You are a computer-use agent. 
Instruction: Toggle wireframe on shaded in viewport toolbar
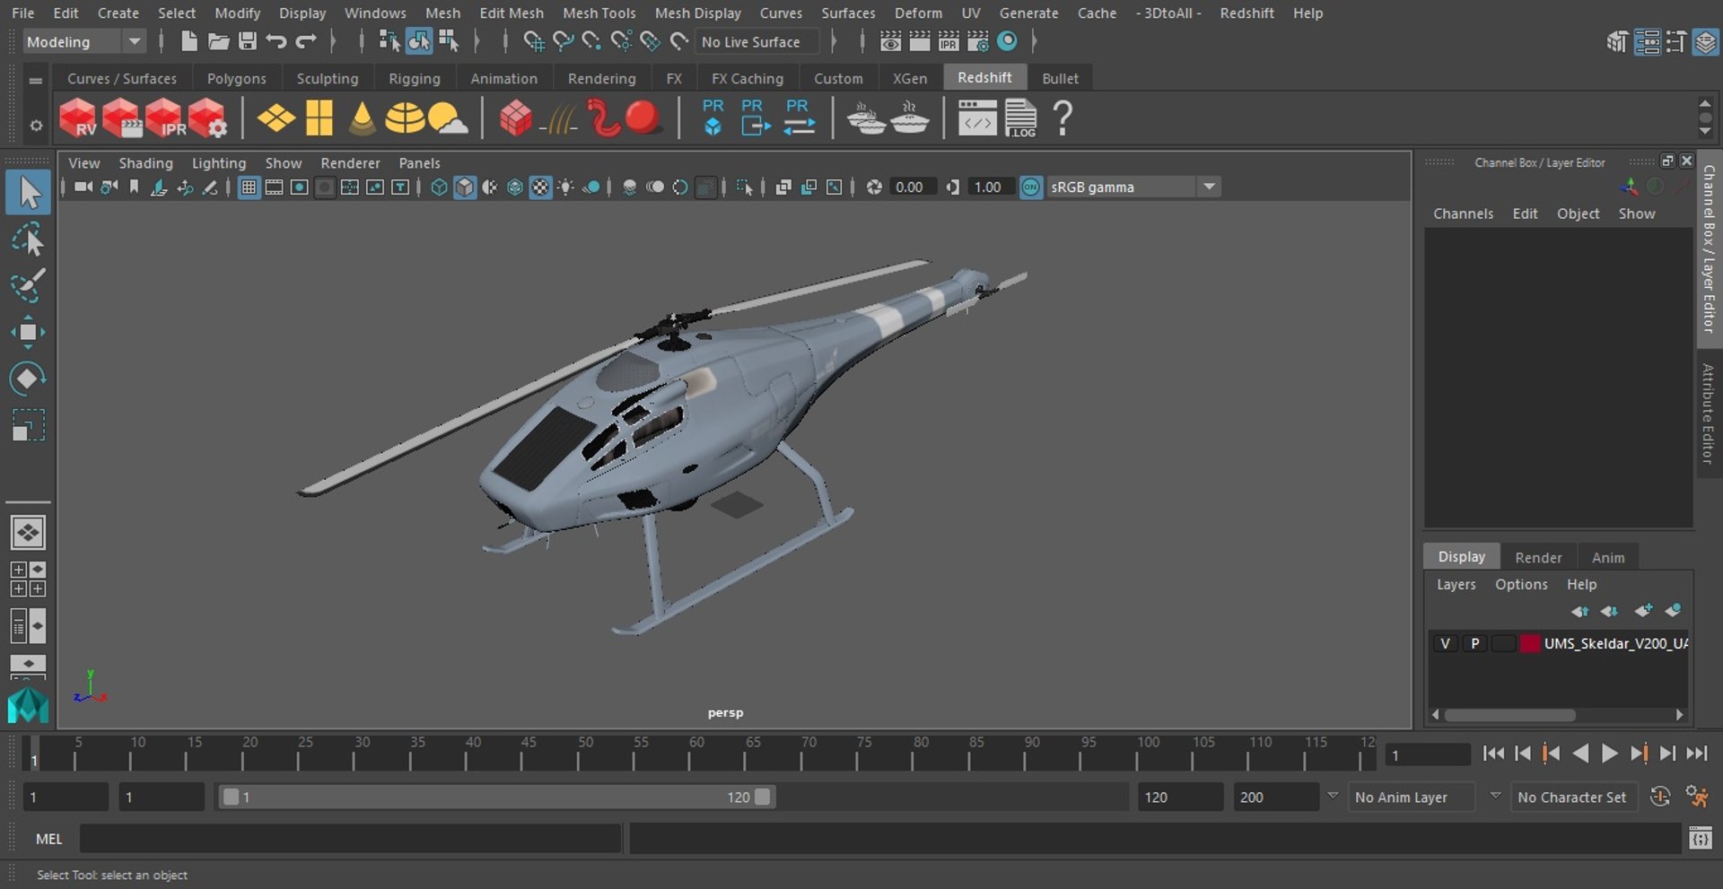coord(515,187)
